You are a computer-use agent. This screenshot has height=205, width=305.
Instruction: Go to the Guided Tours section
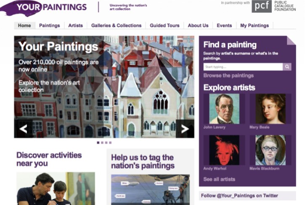(x=164, y=26)
